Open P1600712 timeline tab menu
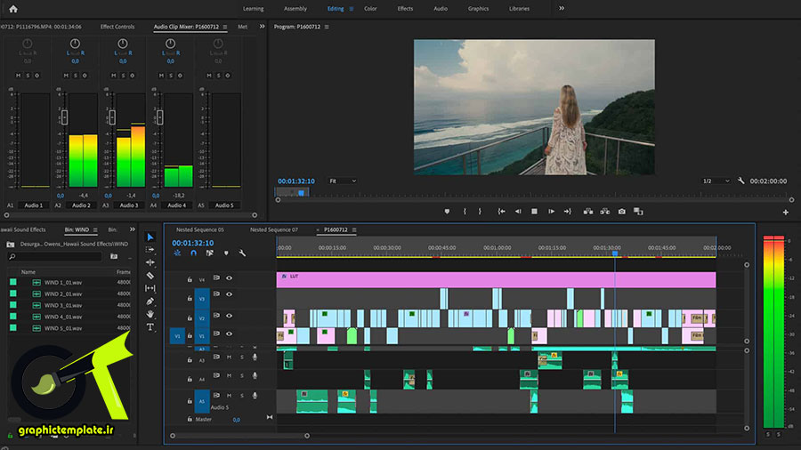The image size is (801, 450). click(x=354, y=230)
